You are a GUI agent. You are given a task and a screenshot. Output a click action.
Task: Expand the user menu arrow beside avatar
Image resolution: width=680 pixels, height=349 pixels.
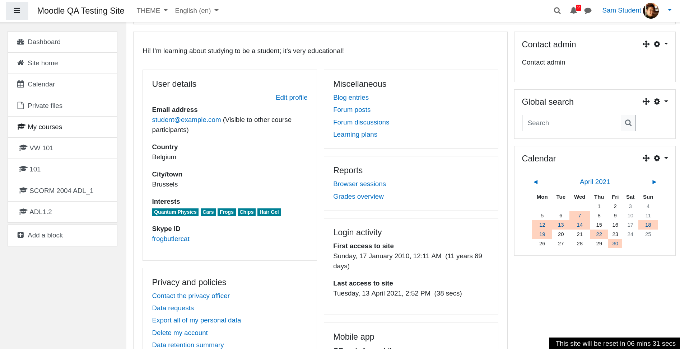(x=670, y=10)
